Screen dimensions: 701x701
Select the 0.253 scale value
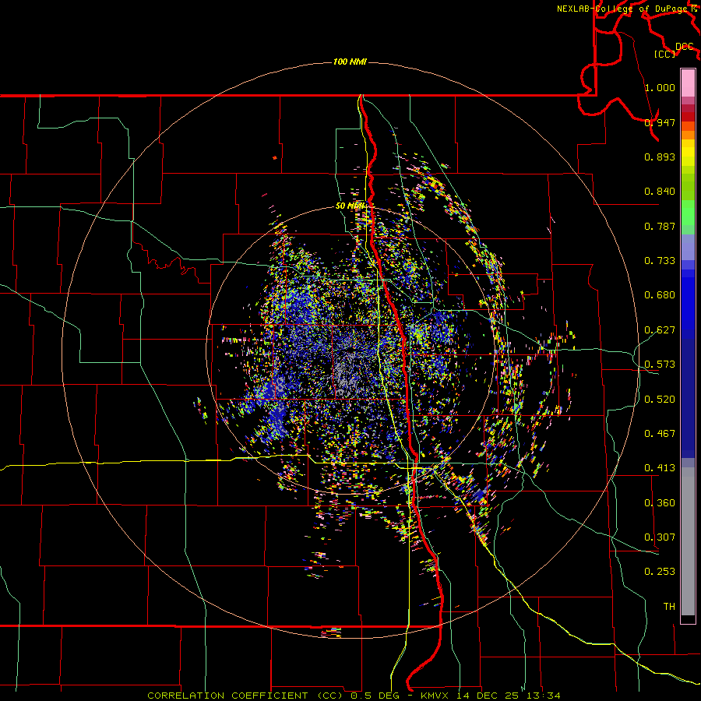[660, 572]
